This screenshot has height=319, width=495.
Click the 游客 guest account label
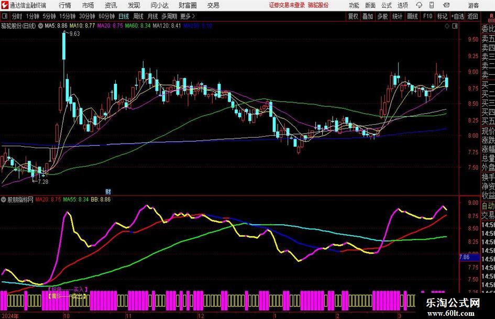coord(473,5)
